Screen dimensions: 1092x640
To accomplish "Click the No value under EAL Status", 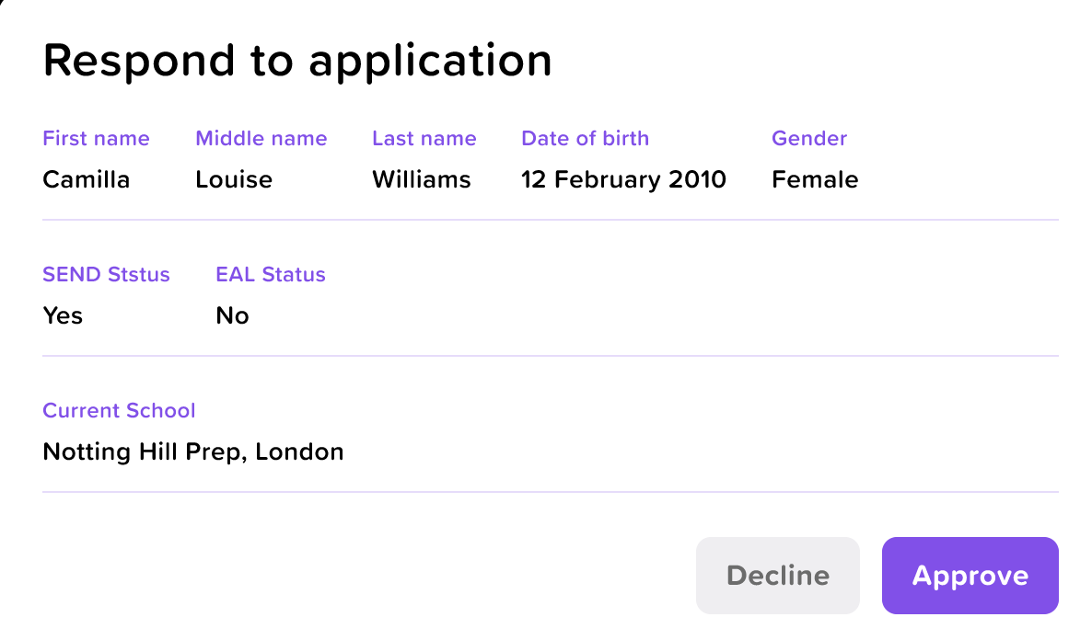I will click(232, 315).
